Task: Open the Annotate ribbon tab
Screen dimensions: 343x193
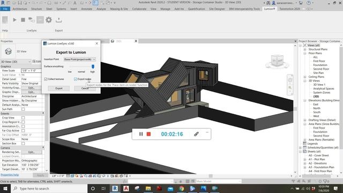Action: click(87, 9)
